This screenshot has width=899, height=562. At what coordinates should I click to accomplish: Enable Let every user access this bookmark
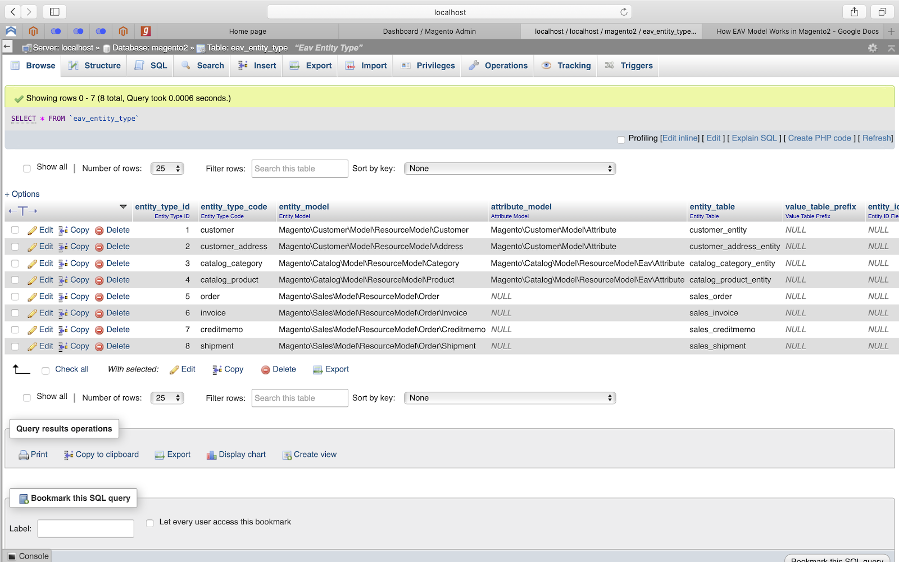(x=150, y=523)
